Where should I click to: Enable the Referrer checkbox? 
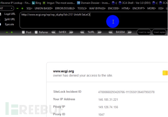36,32
